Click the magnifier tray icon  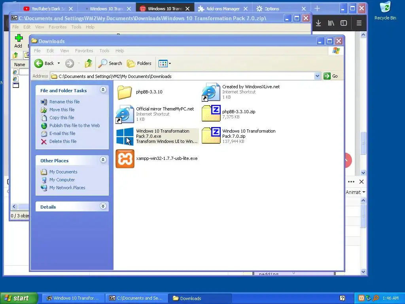click(376, 298)
